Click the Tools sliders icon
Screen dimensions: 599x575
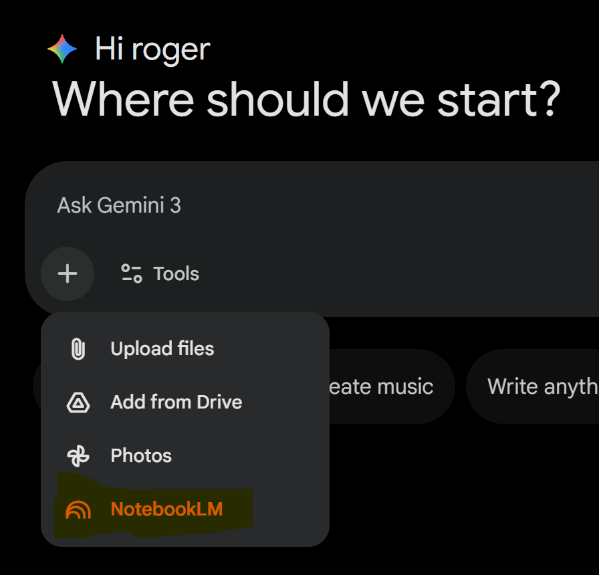[131, 273]
